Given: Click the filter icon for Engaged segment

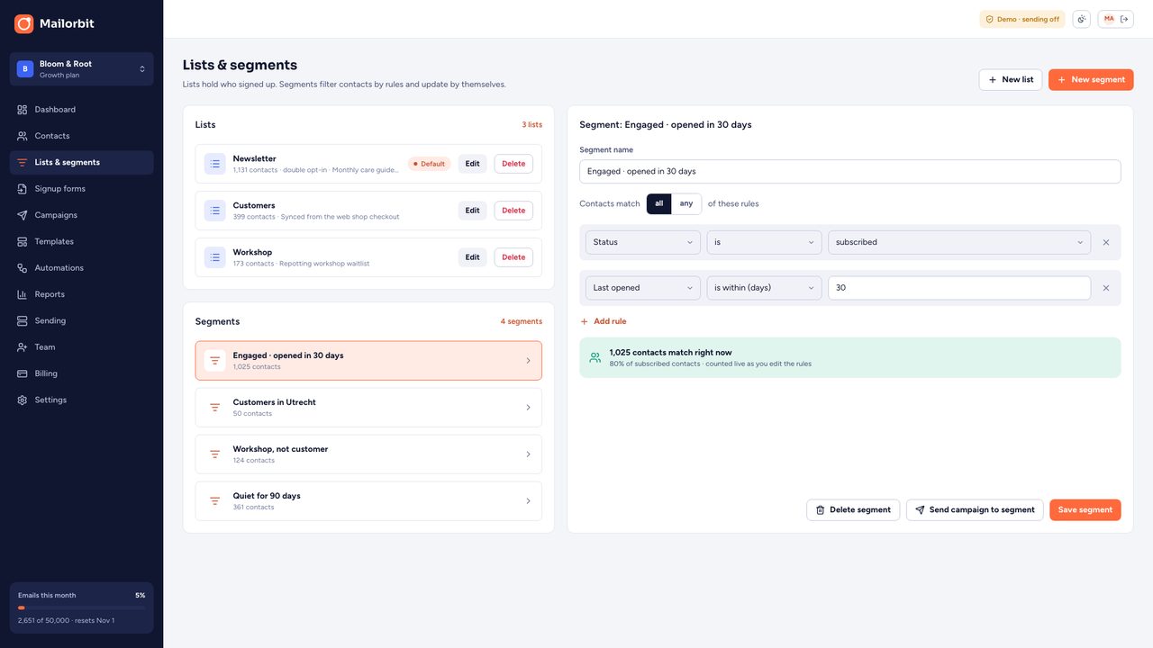Looking at the screenshot, I should 214,361.
